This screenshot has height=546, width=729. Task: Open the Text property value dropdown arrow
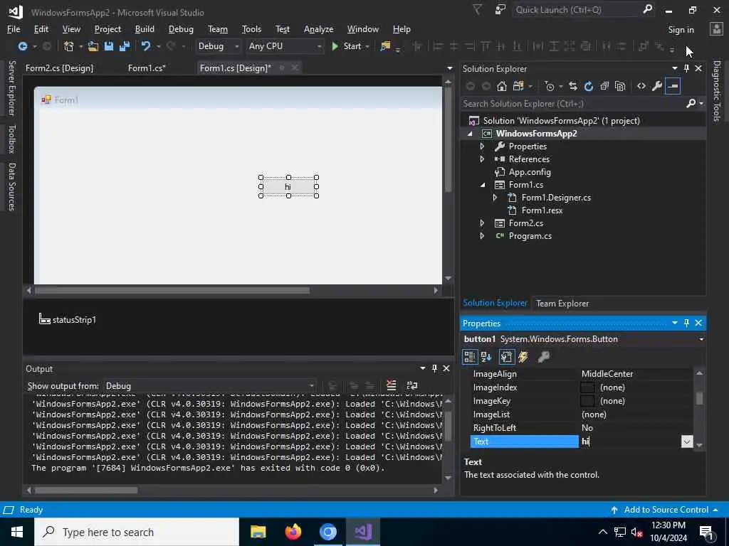coord(687,441)
